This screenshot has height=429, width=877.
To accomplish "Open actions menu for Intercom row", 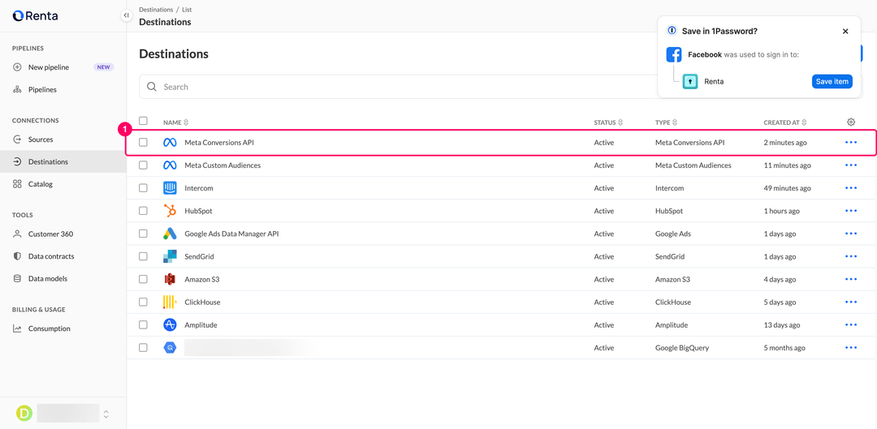I will coord(851,188).
